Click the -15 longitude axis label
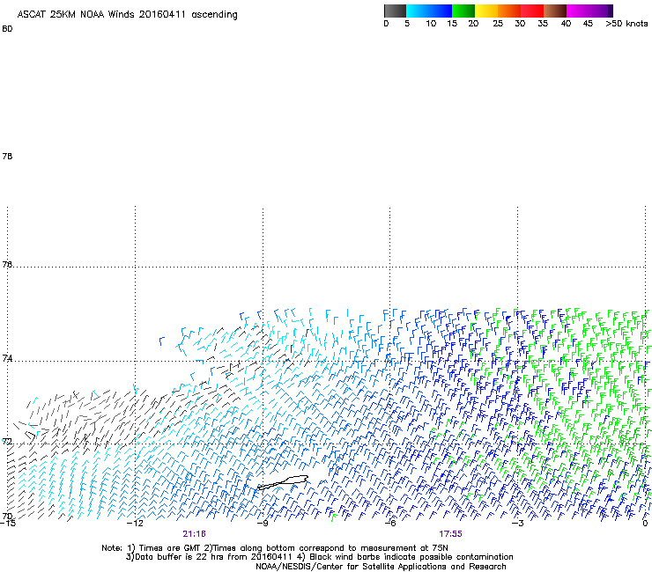Screen dimensions: 652x572 (x=7, y=524)
